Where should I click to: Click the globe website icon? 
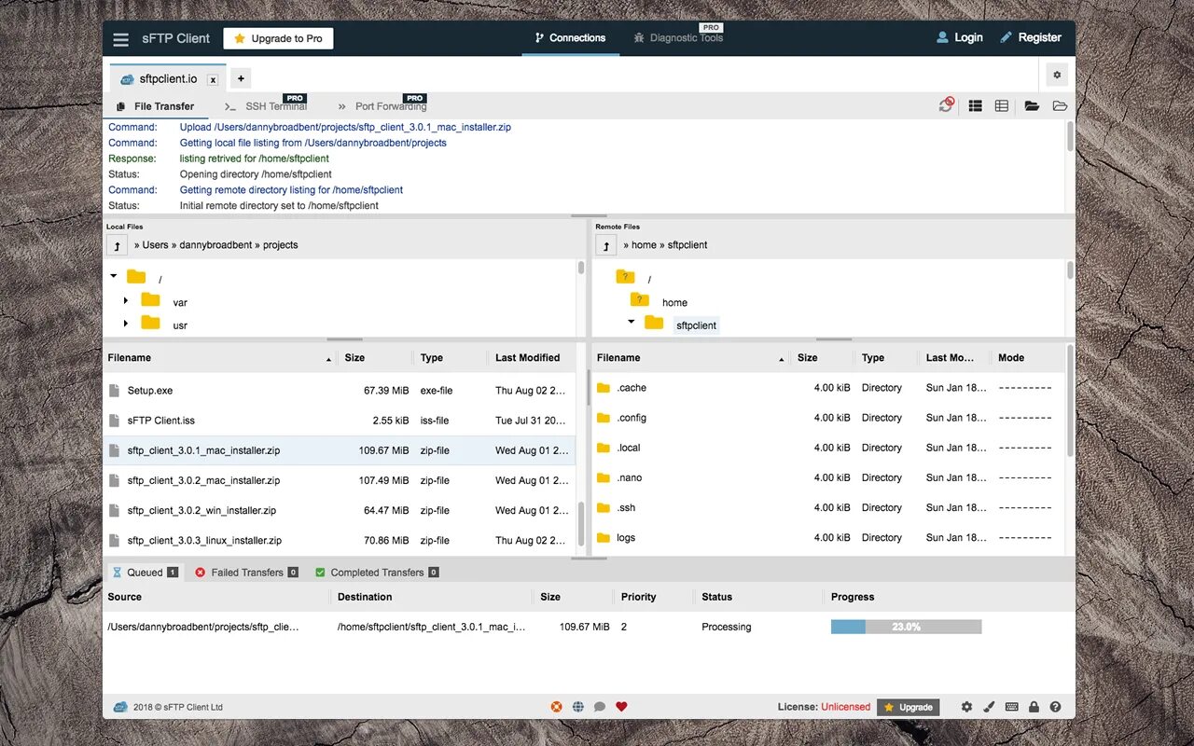578,707
